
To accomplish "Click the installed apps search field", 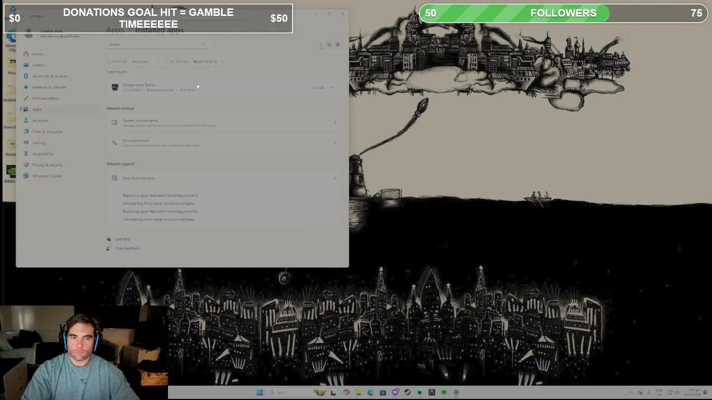I will [x=157, y=44].
